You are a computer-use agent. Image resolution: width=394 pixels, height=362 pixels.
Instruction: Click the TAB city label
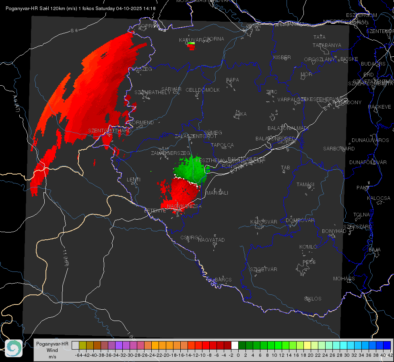pyautogui.click(x=285, y=168)
